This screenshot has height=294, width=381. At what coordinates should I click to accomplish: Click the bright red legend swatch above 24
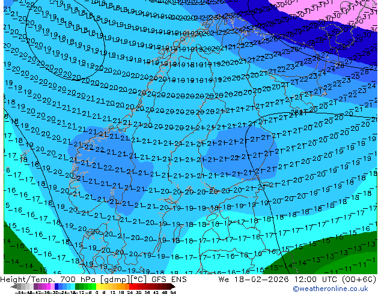pos(131,287)
